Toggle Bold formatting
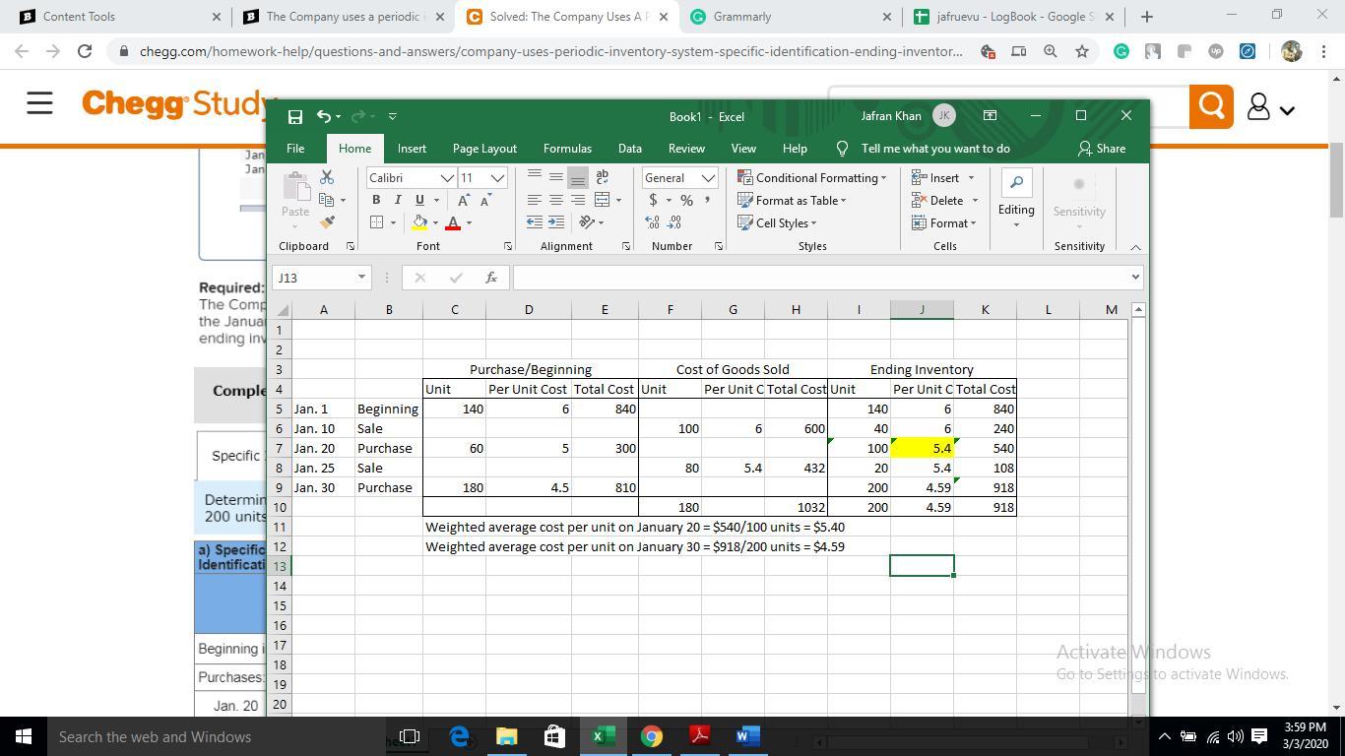Screen dimensions: 1345x756 [376, 200]
